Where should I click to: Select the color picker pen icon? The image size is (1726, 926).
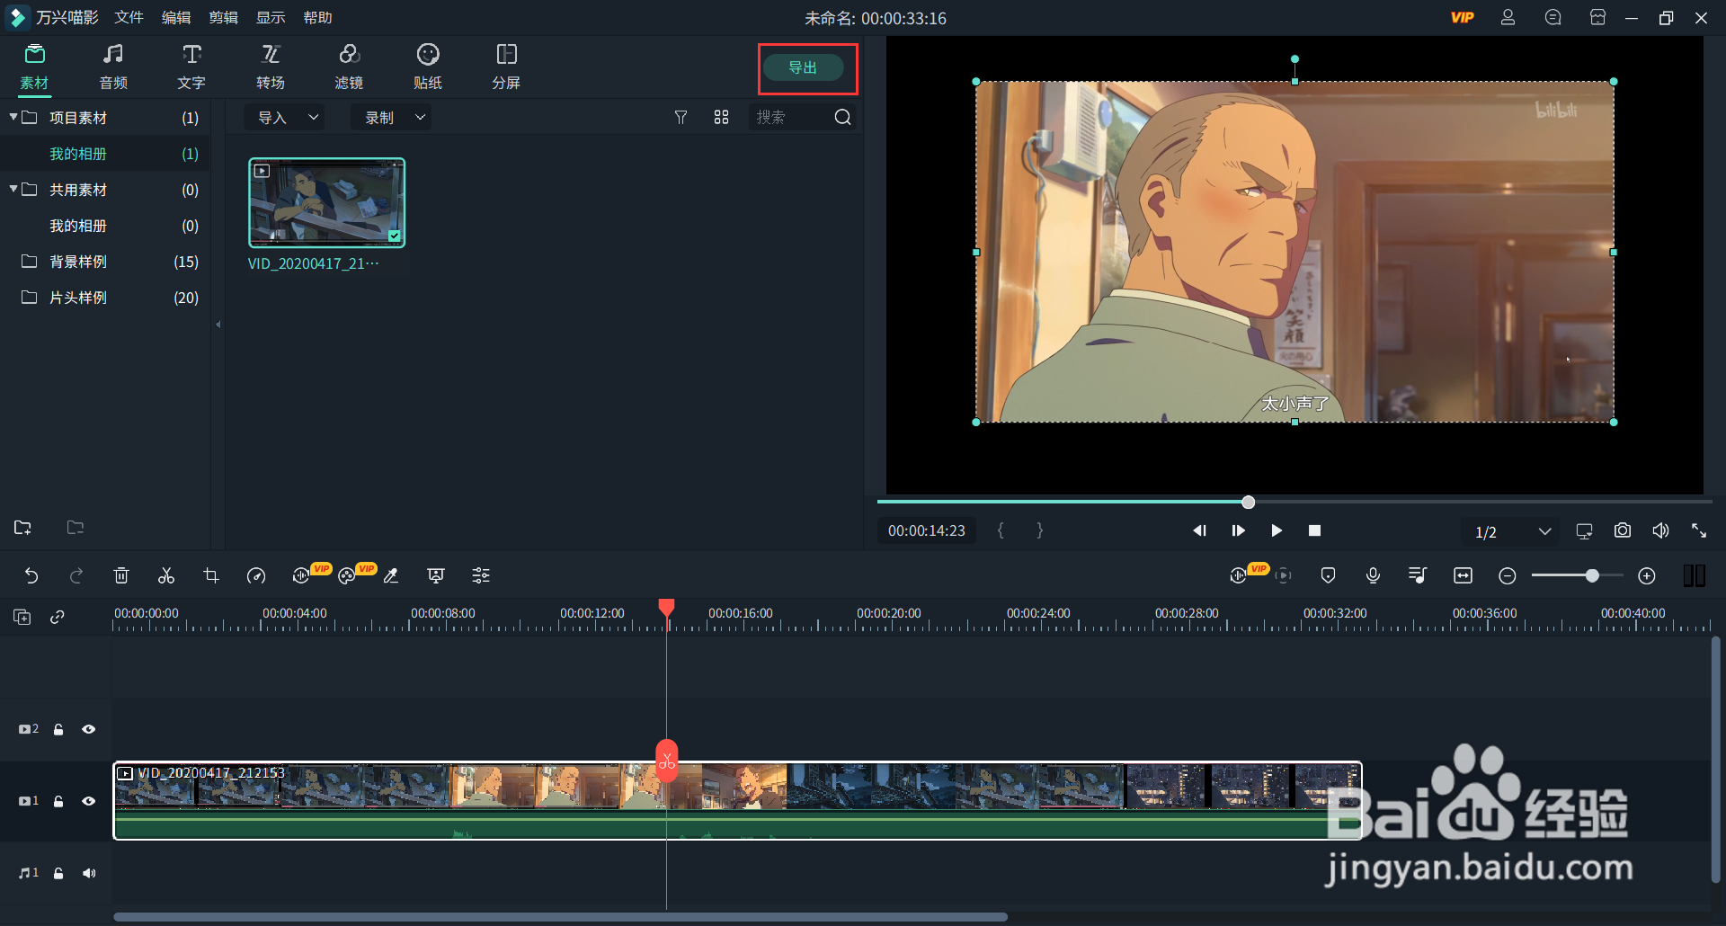click(391, 575)
